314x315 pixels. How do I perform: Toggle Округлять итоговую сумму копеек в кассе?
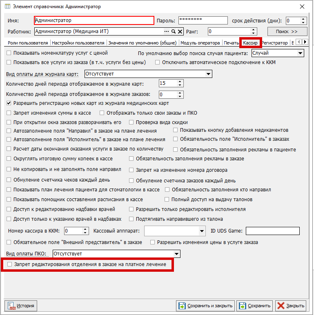pos(9,159)
